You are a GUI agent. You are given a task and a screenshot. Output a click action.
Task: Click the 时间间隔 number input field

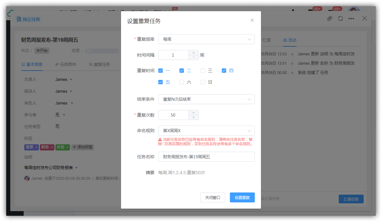(173, 55)
